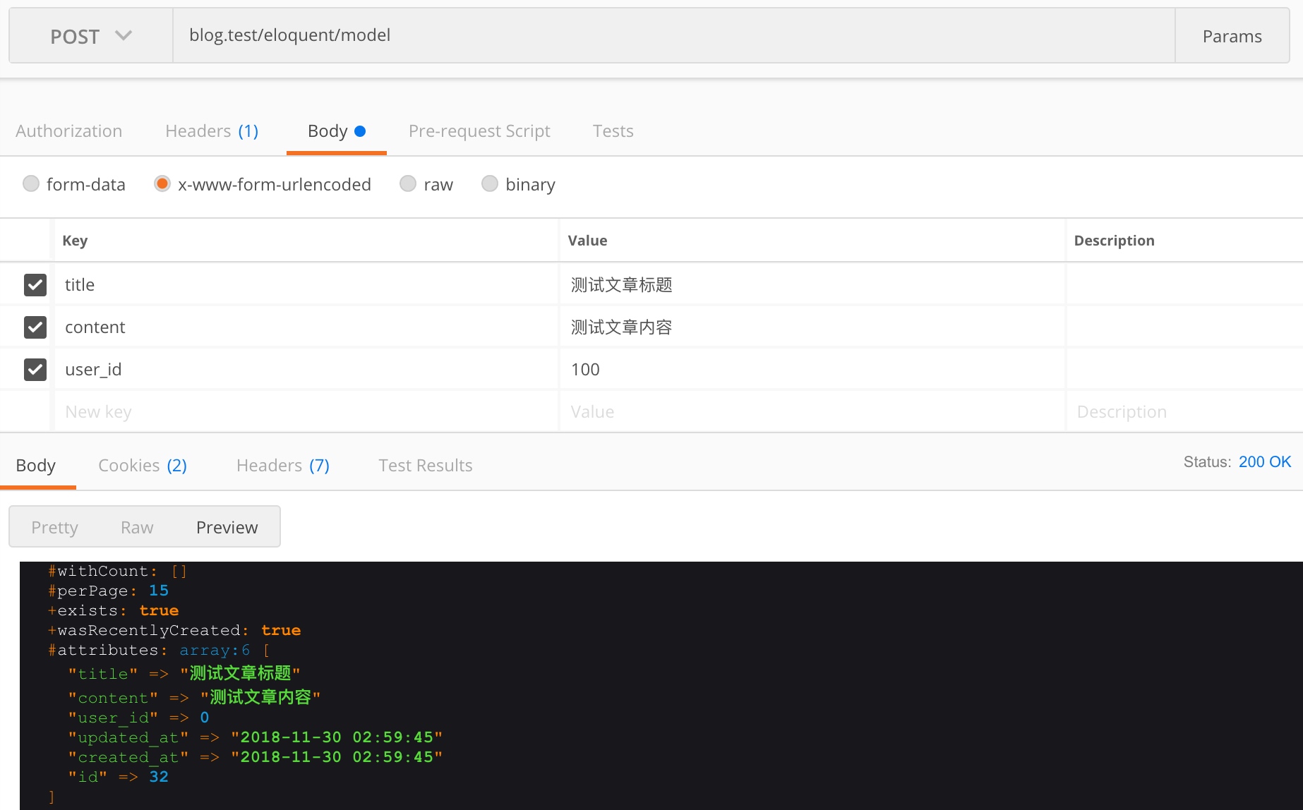Viewport: 1303px width, 810px height.
Task: Toggle the user_id parameter checkbox
Action: click(35, 370)
